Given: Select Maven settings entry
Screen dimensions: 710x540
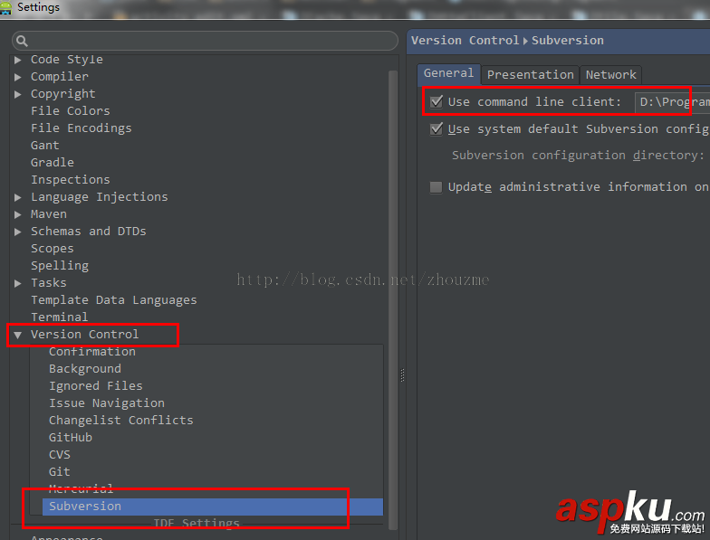Looking at the screenshot, I should click(x=49, y=214).
